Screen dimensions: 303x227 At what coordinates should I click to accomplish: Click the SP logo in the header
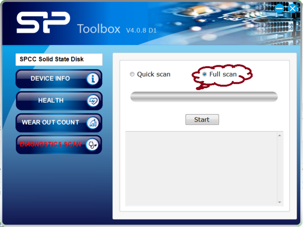pyautogui.click(x=43, y=22)
